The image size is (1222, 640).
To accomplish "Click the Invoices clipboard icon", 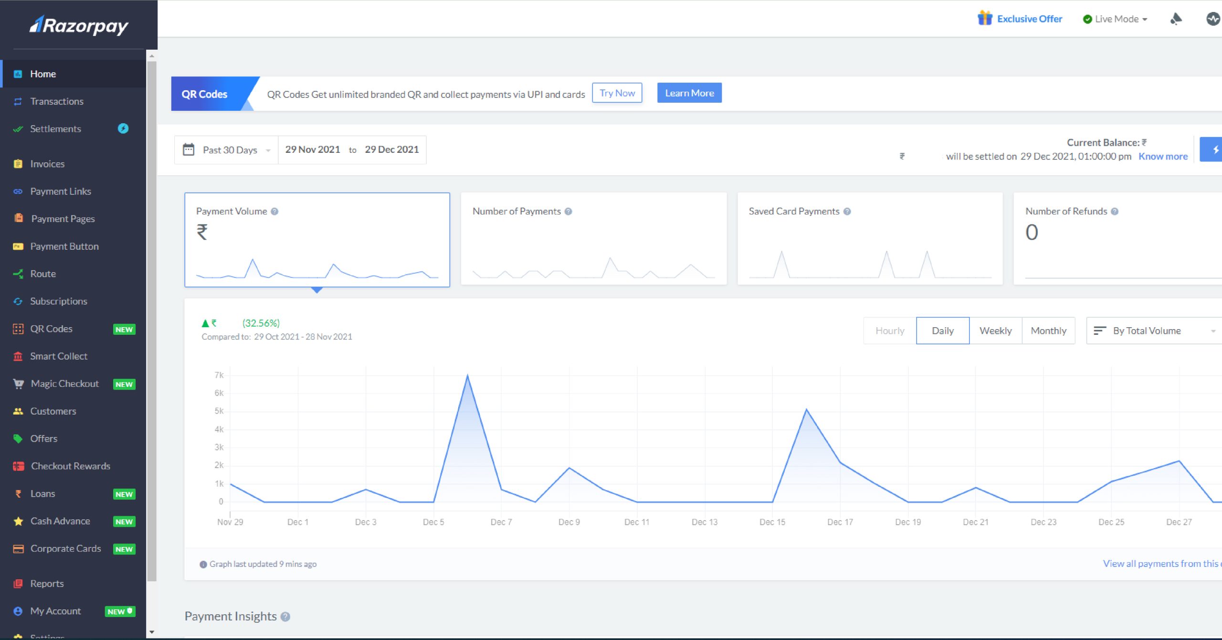I will click(18, 164).
